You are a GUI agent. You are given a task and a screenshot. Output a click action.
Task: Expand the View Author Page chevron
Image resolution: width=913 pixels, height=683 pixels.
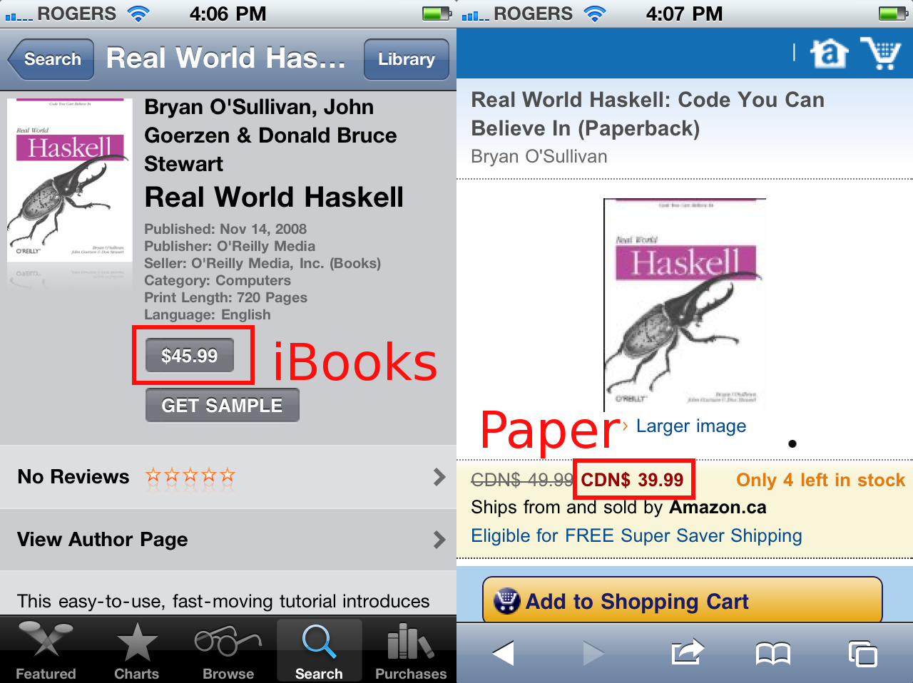click(x=439, y=540)
